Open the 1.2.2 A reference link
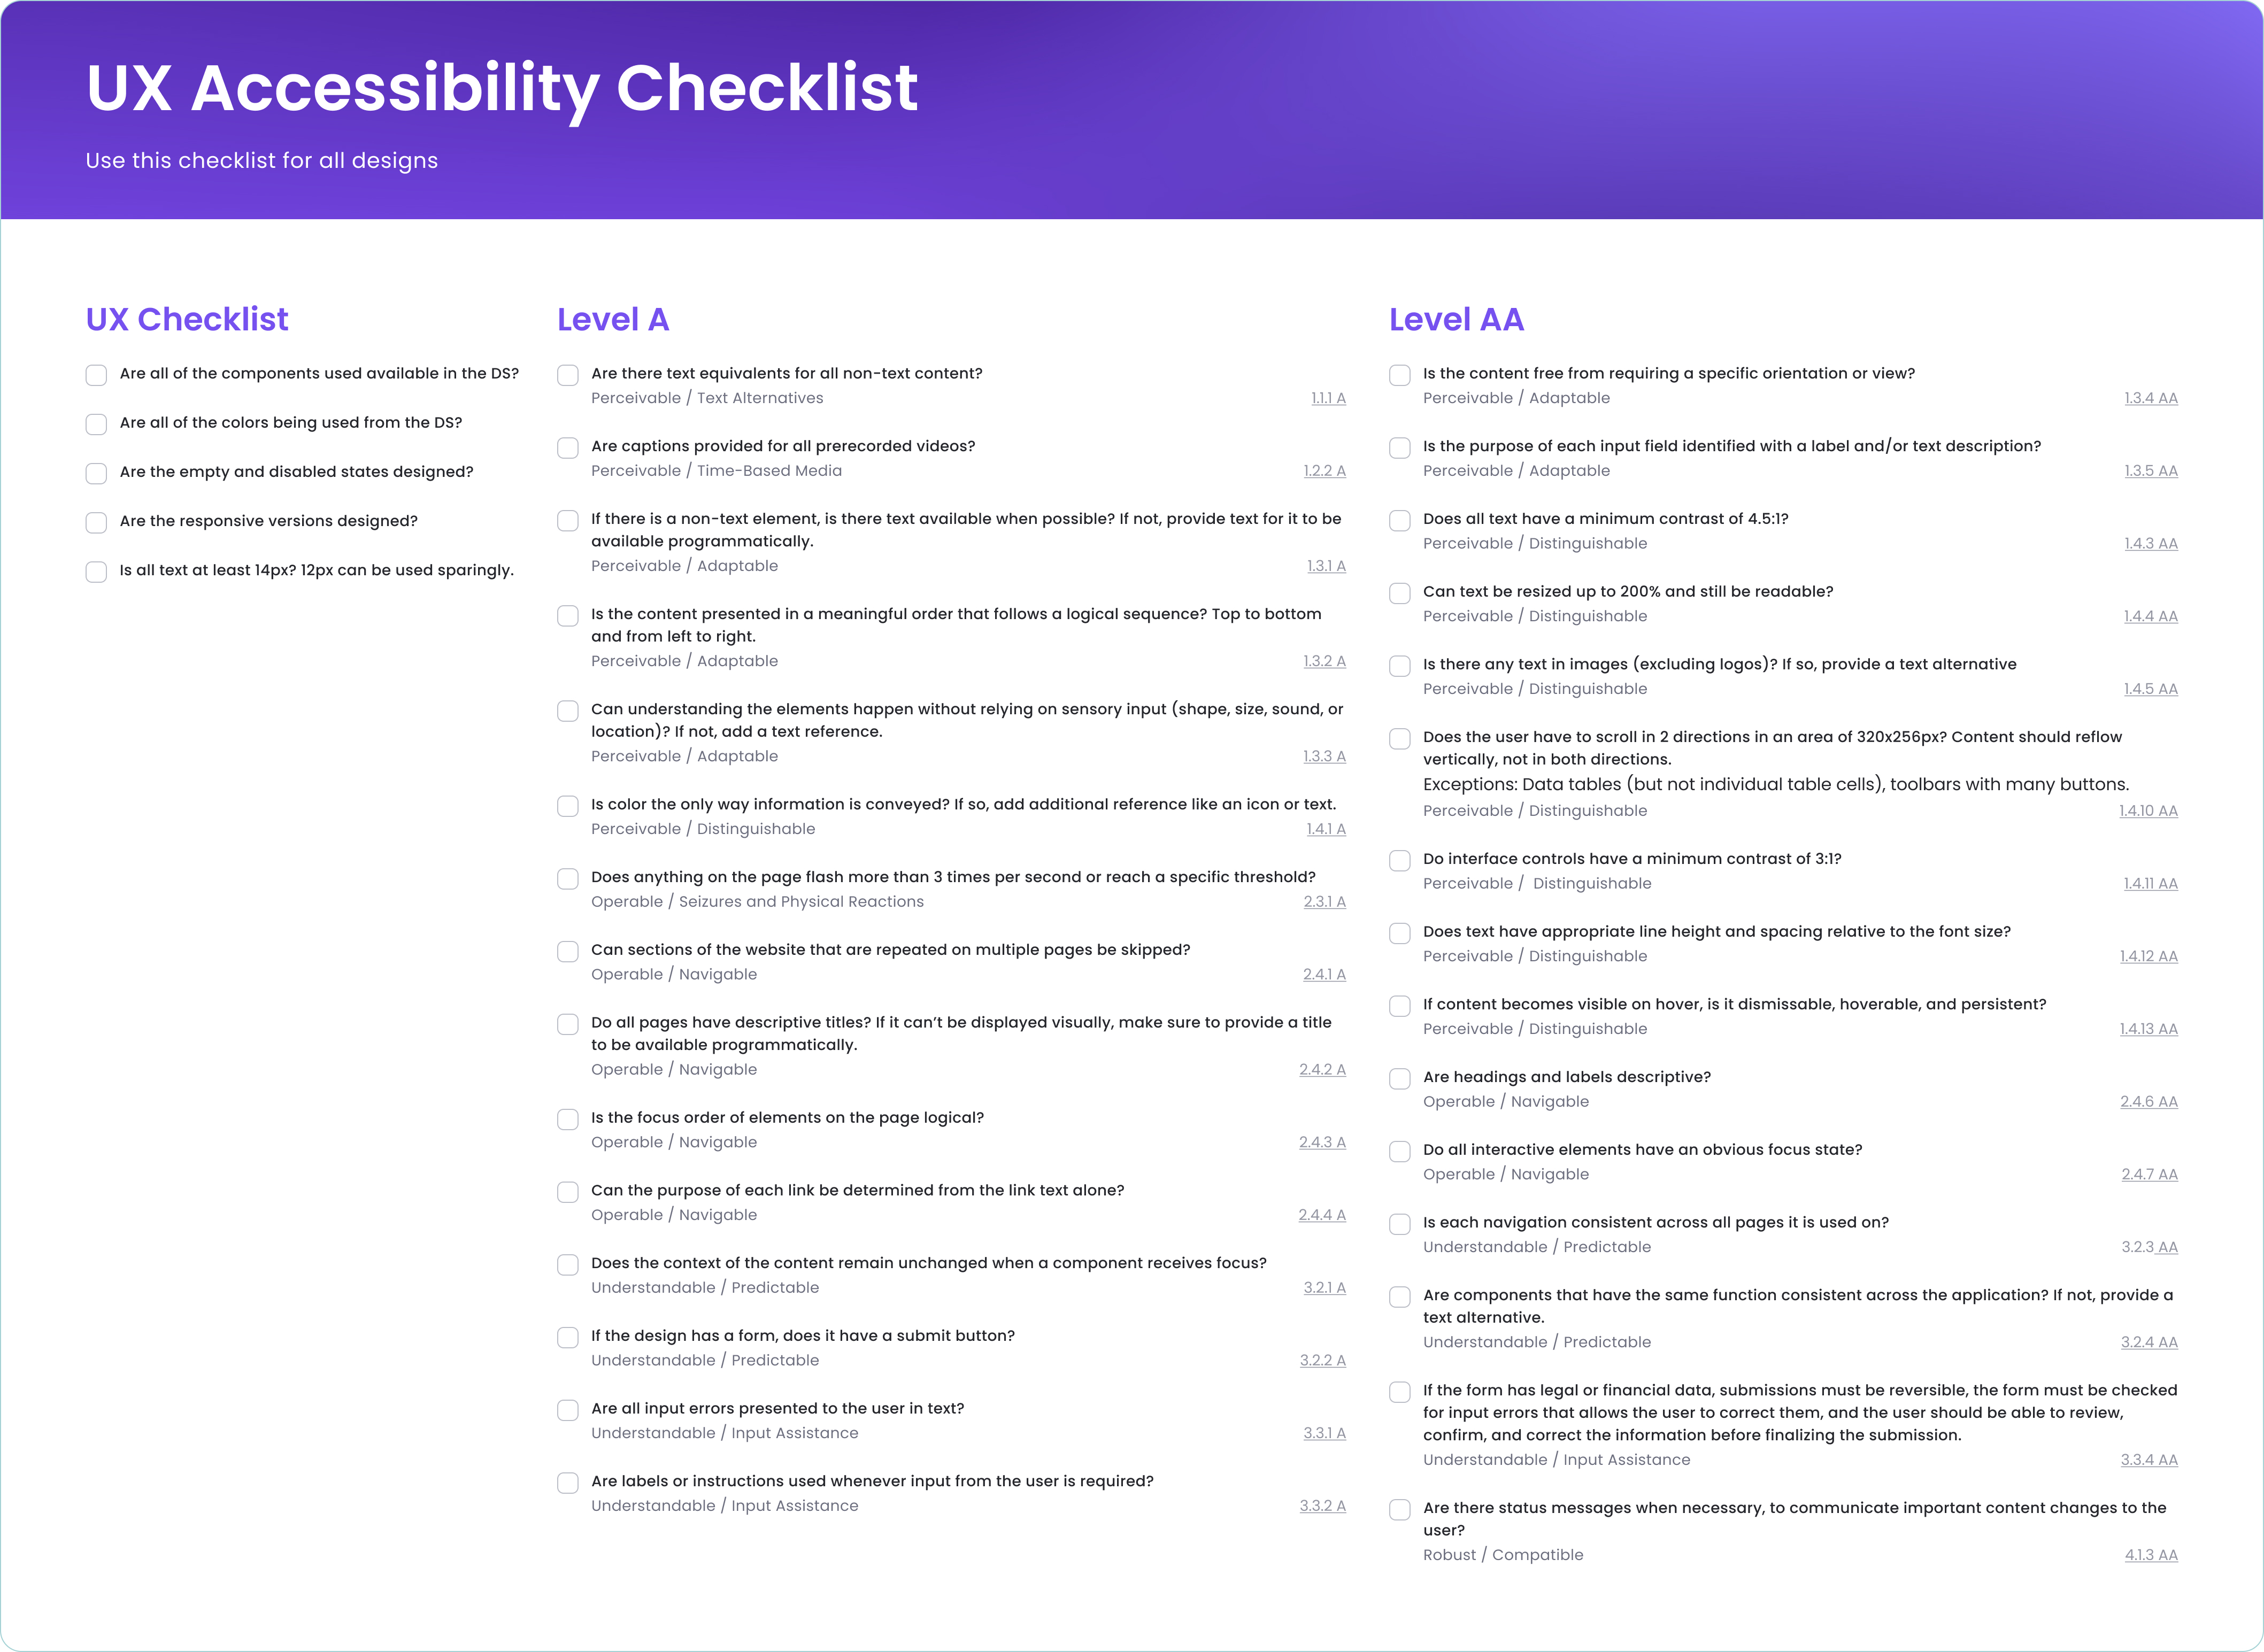The height and width of the screenshot is (1652, 2264). click(x=1324, y=471)
